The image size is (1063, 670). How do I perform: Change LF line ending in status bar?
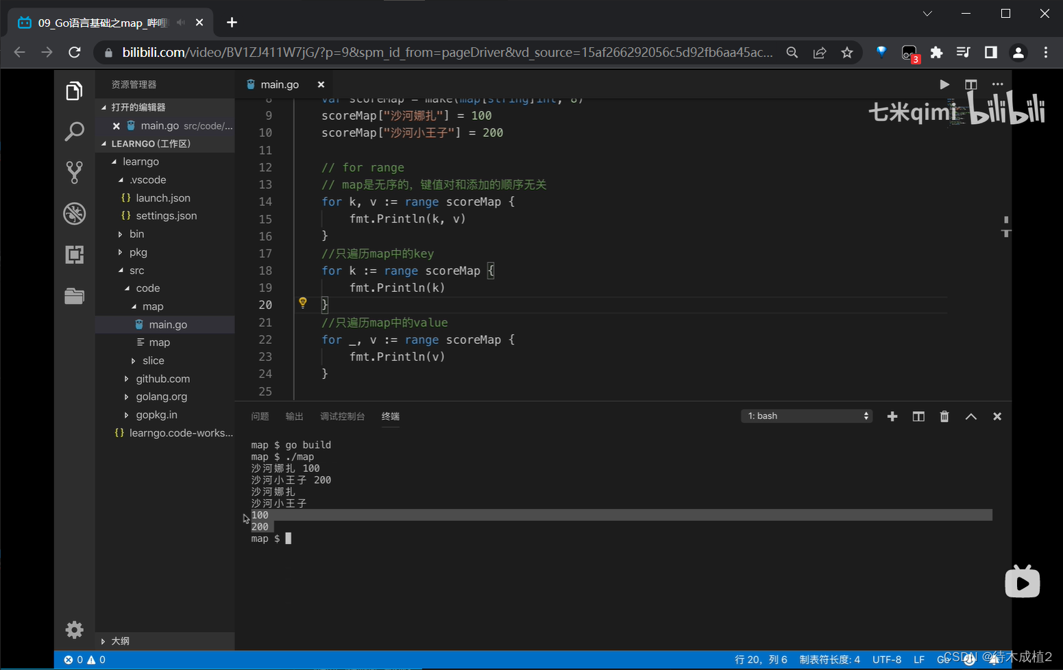coord(919,660)
